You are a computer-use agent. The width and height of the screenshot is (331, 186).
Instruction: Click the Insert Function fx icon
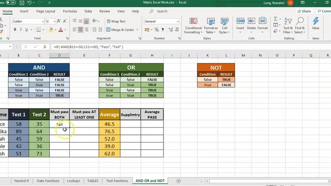point(45,47)
